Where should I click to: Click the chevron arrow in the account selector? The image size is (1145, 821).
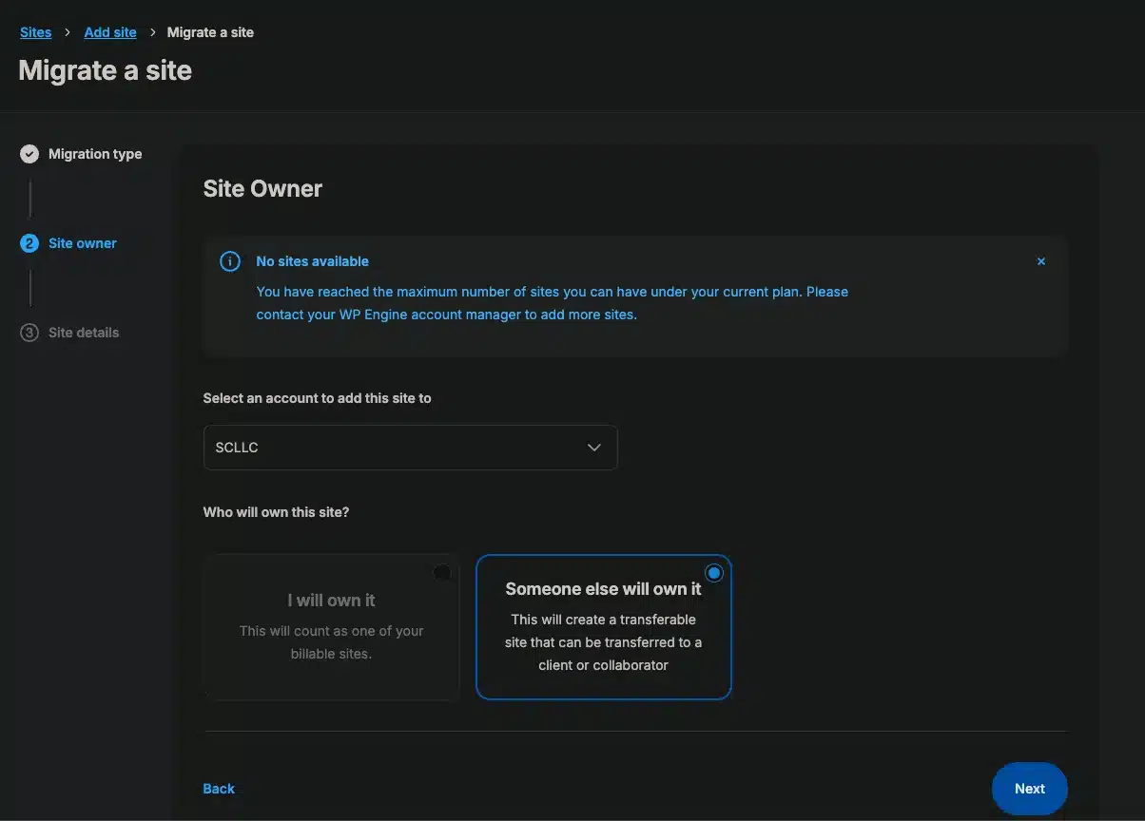click(594, 448)
